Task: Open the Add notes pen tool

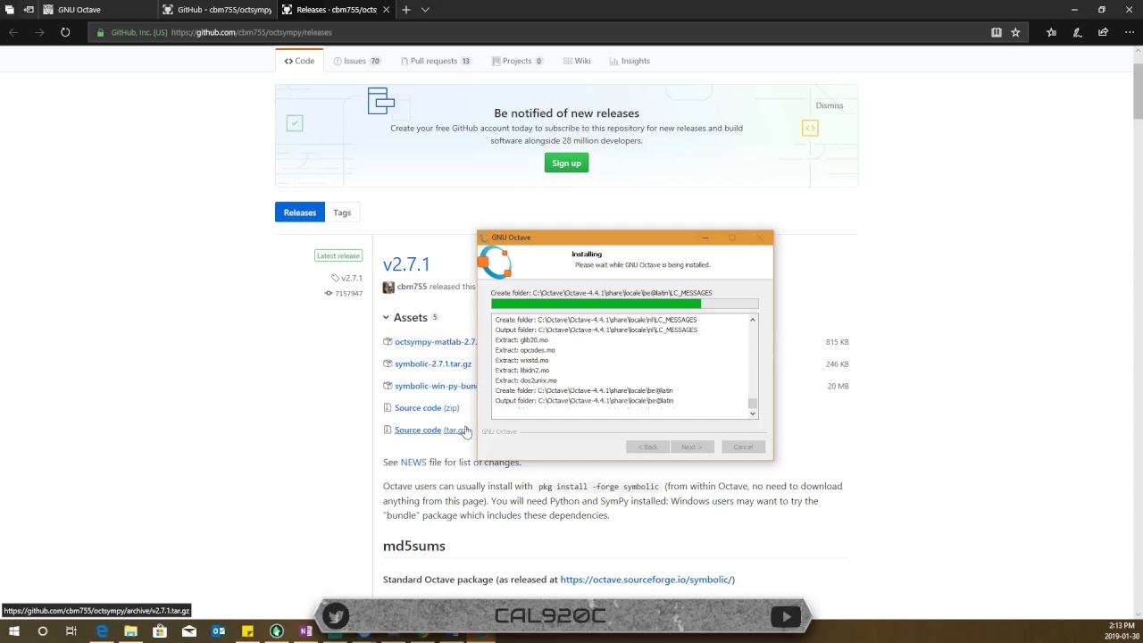Action: tap(1077, 32)
